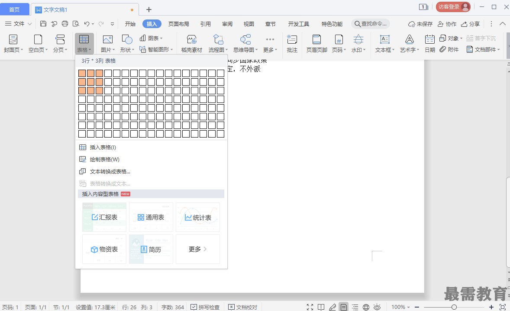Insert a Blank Page (空白页)
510x311 pixels.
pyautogui.click(x=38, y=43)
